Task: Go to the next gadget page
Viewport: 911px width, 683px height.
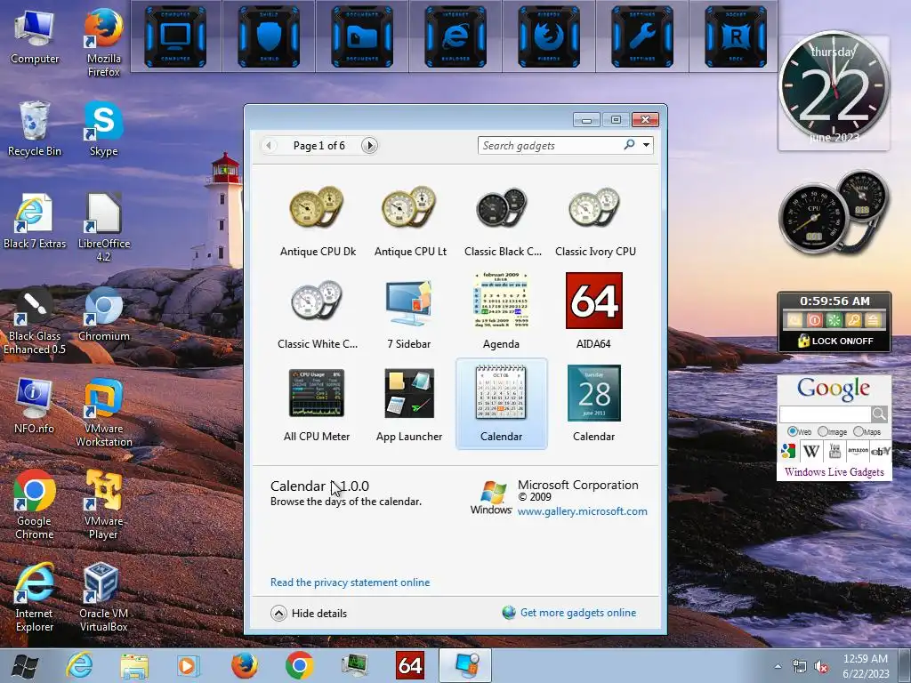Action: tap(369, 145)
